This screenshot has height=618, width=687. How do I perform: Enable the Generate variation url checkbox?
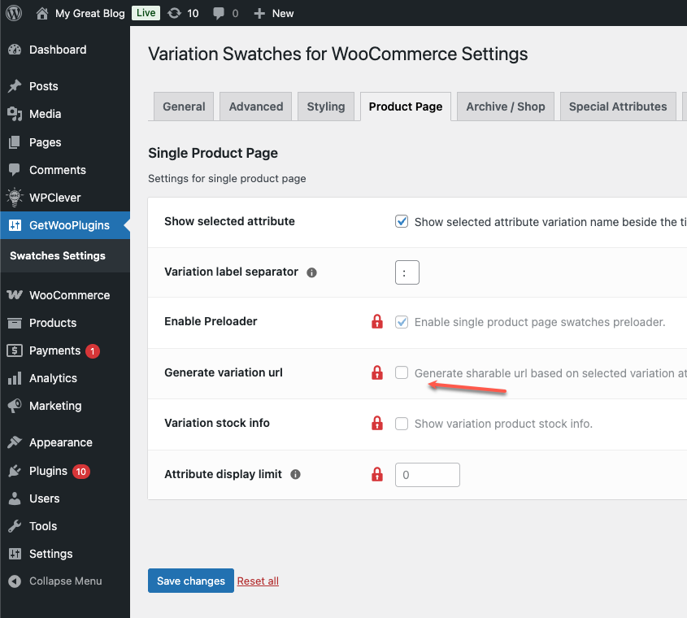click(x=402, y=372)
